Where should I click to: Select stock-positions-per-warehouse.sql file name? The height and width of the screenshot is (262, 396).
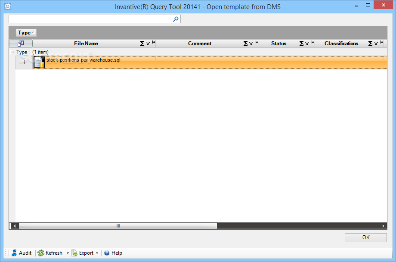click(84, 60)
